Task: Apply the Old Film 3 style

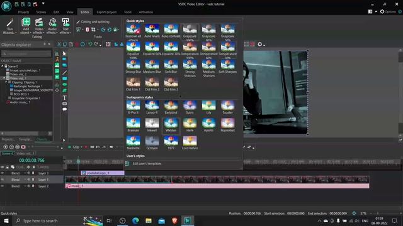Action: (171, 84)
